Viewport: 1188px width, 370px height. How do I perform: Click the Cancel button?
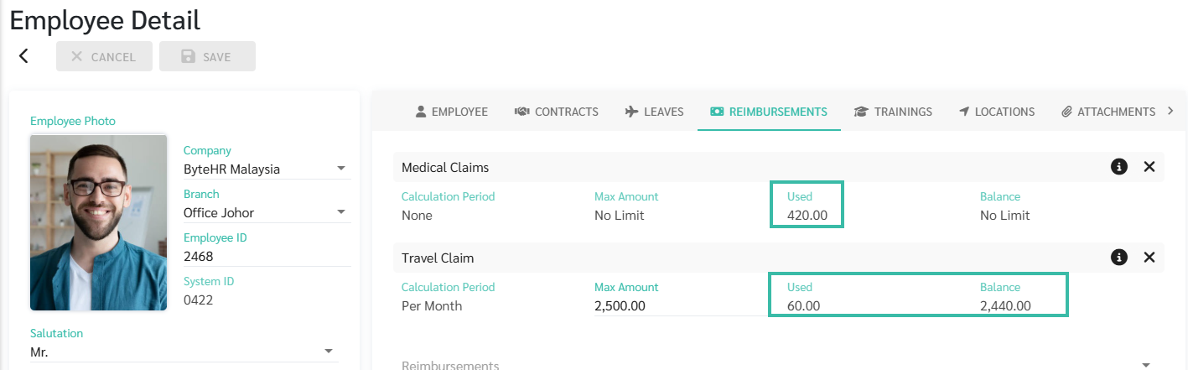pos(104,56)
